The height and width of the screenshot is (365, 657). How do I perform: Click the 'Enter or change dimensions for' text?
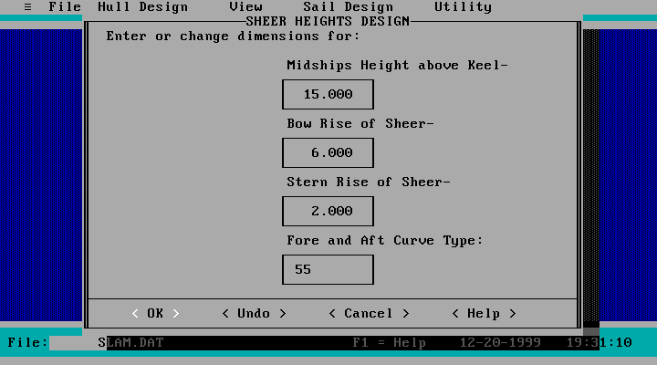tap(233, 36)
